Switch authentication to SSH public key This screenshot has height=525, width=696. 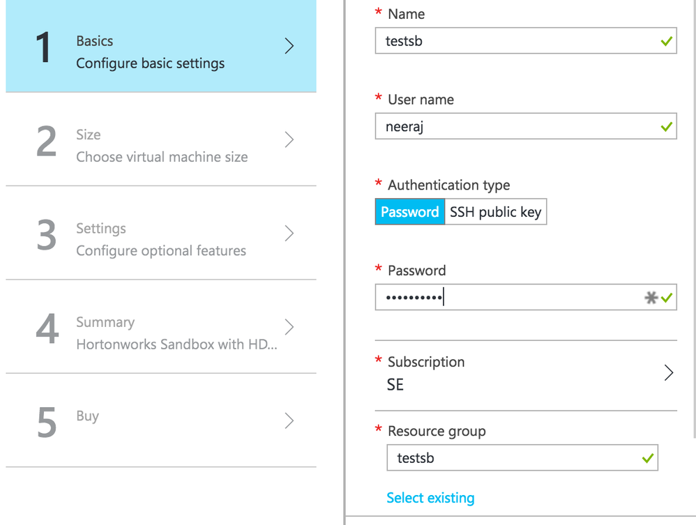click(495, 212)
